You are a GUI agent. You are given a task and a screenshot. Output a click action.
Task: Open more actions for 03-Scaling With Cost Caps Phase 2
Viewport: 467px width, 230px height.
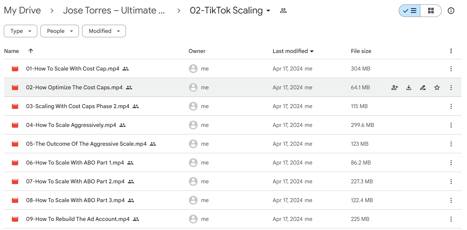(x=451, y=106)
